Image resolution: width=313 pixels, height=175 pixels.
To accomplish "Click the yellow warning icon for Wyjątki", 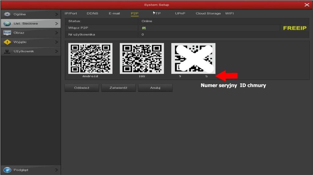I will [x=7, y=42].
